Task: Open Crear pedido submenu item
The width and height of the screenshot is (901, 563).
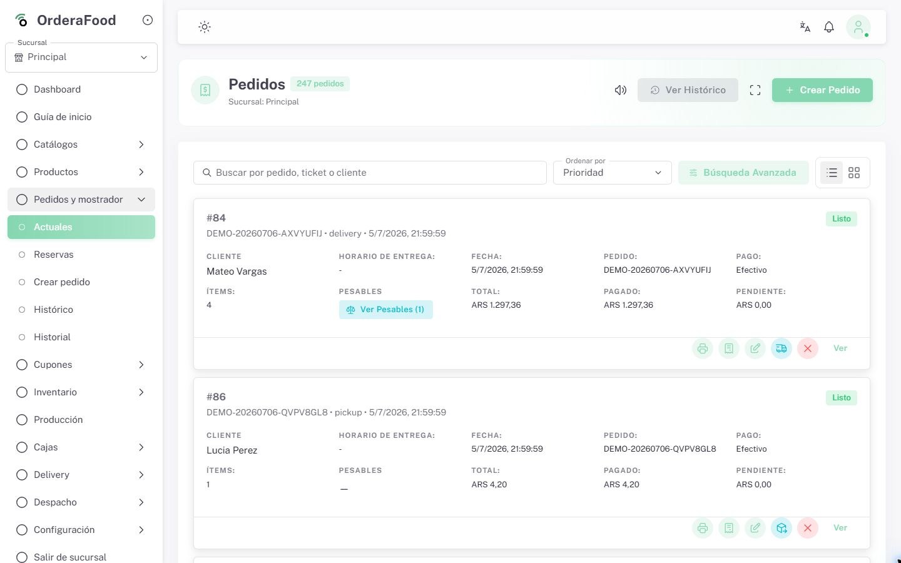Action: pyautogui.click(x=81, y=282)
